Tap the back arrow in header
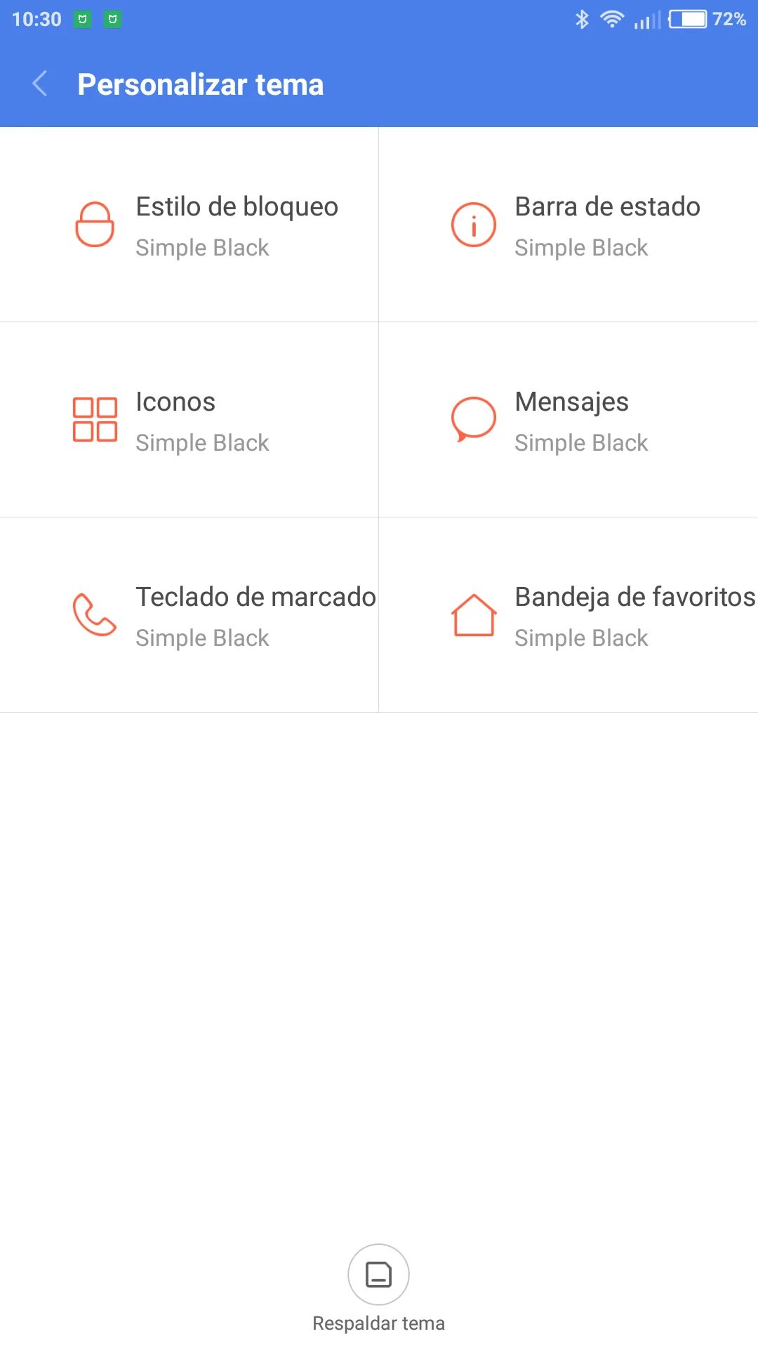This screenshot has height=1348, width=758. point(40,84)
